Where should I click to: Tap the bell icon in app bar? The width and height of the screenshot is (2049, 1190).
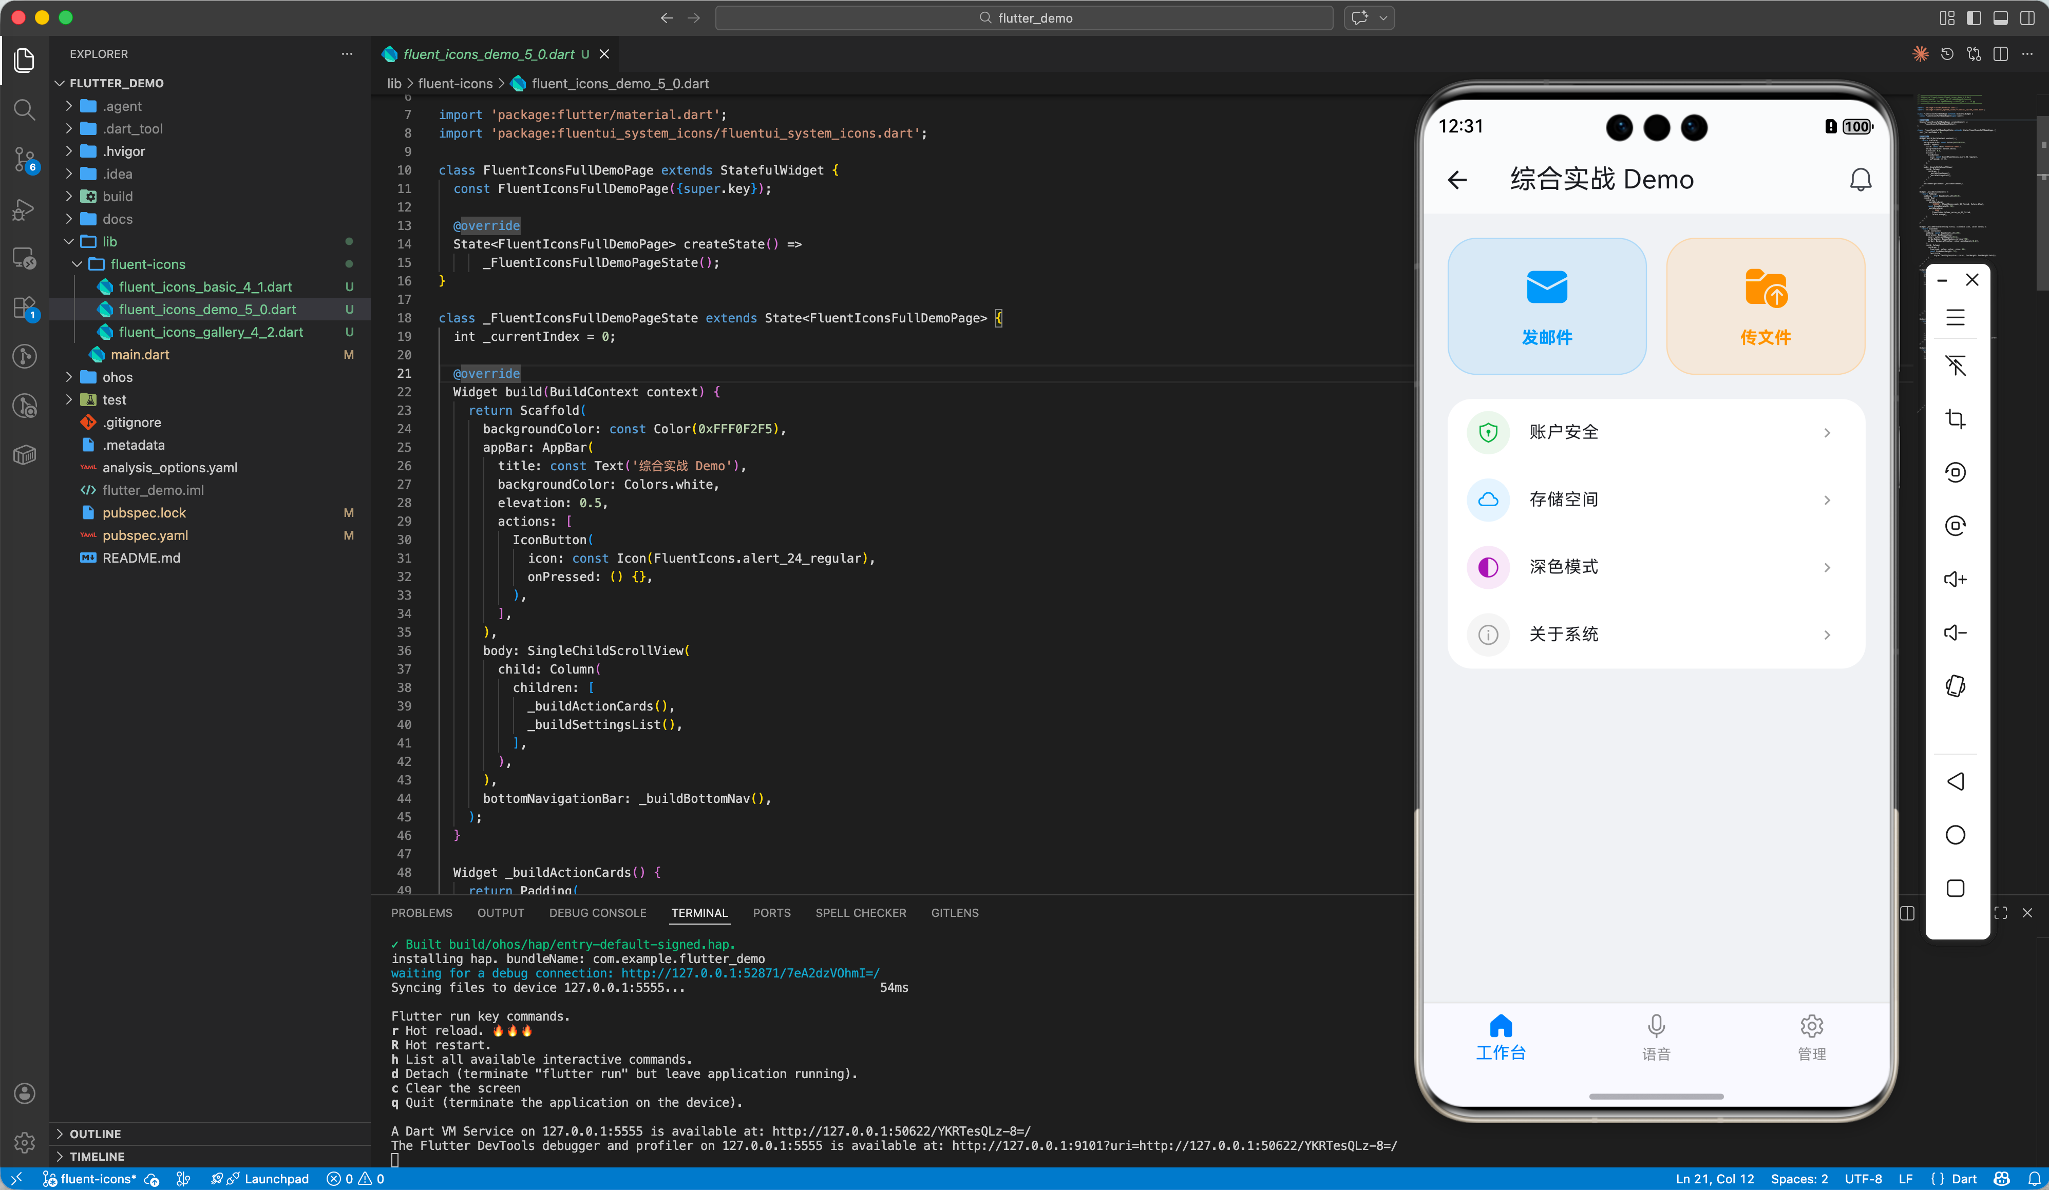1860,180
